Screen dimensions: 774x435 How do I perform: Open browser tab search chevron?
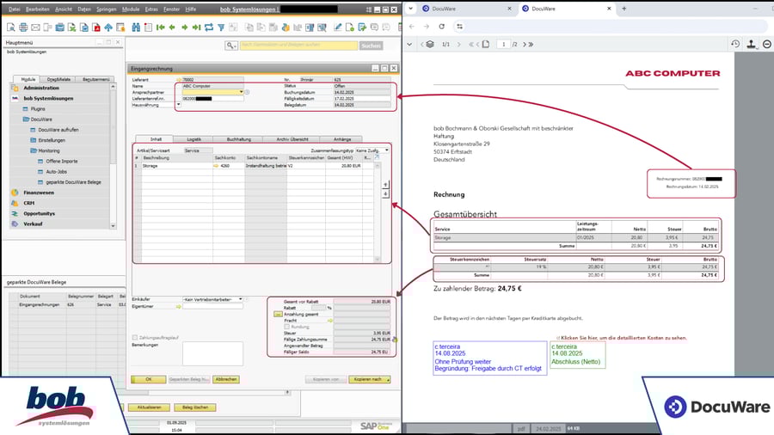pos(410,9)
